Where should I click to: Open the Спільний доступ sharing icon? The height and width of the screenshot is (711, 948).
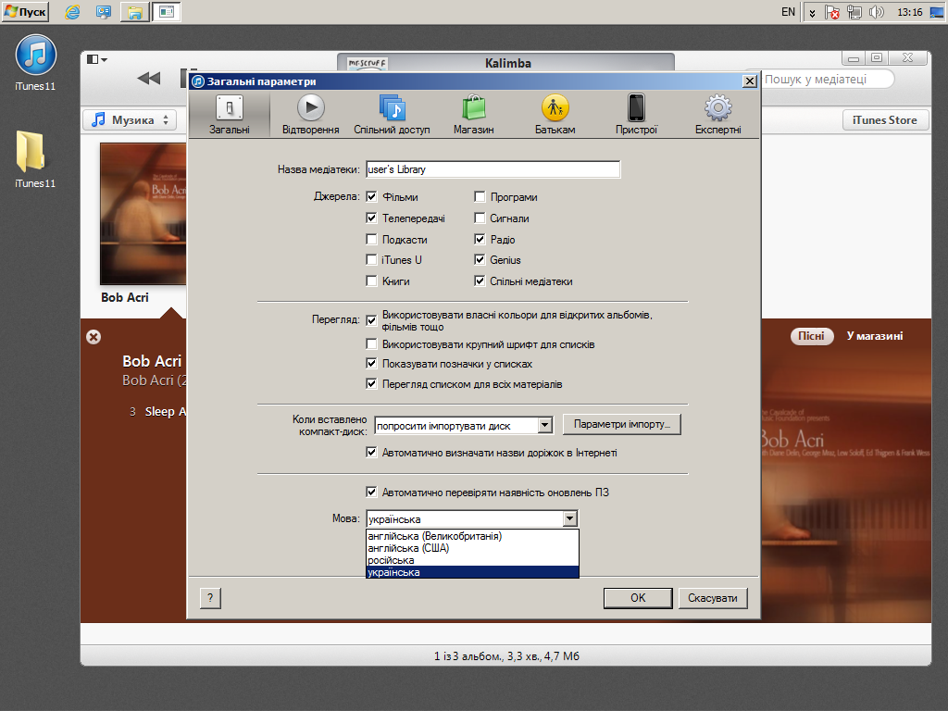click(392, 109)
